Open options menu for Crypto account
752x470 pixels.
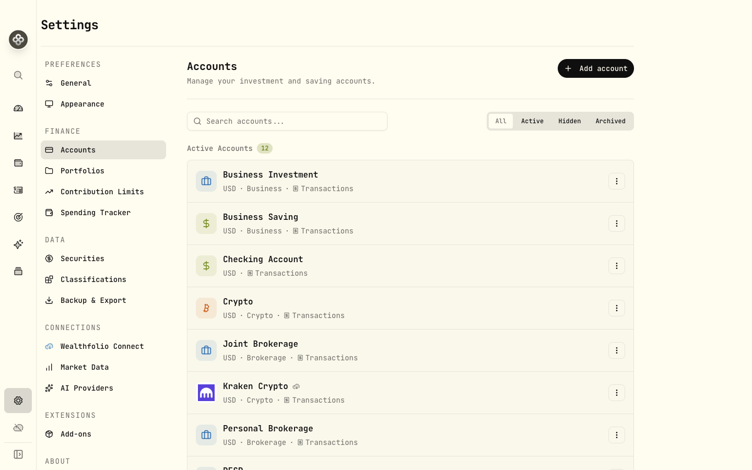[617, 308]
